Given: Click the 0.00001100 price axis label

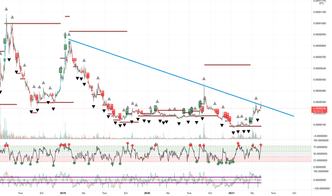Looking at the screenshot, I should pos(320,12).
